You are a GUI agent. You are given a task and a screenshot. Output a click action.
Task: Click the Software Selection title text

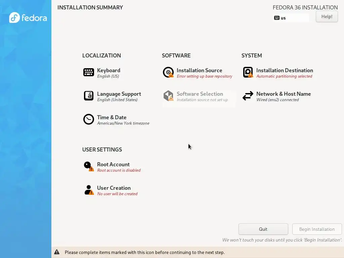200,94
